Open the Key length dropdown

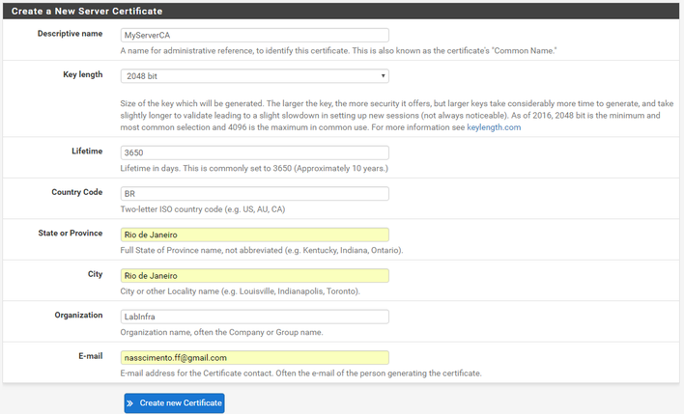[255, 76]
